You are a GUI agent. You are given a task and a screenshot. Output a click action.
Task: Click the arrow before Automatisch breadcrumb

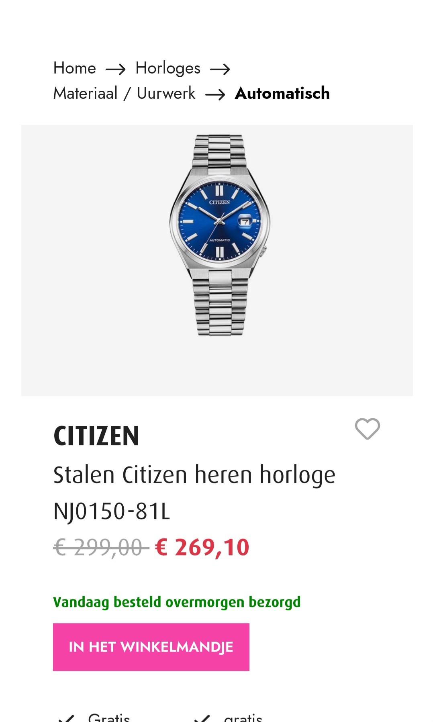pyautogui.click(x=215, y=95)
